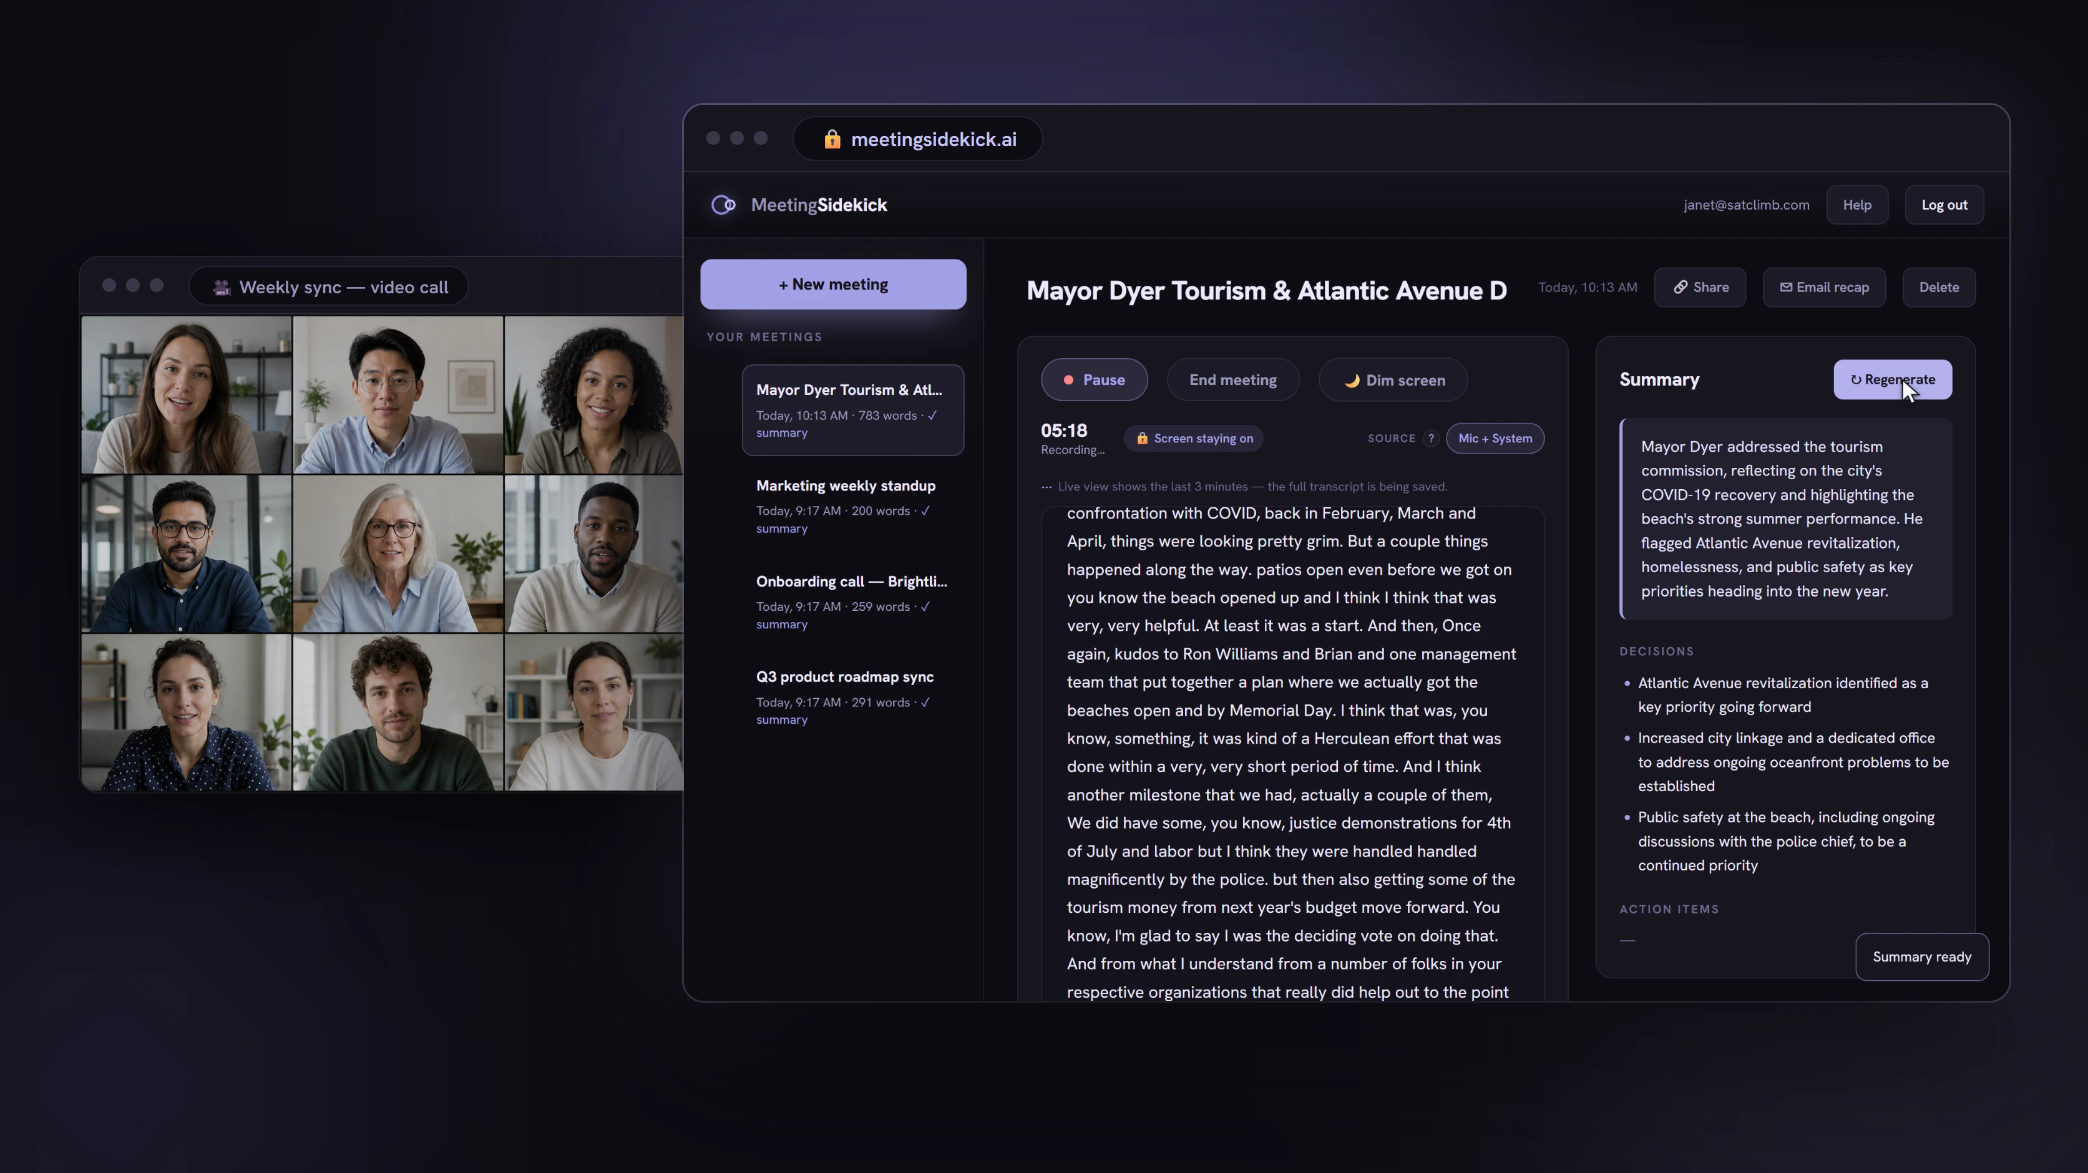Click the summary link under Q3 product roadmap sync

(781, 720)
